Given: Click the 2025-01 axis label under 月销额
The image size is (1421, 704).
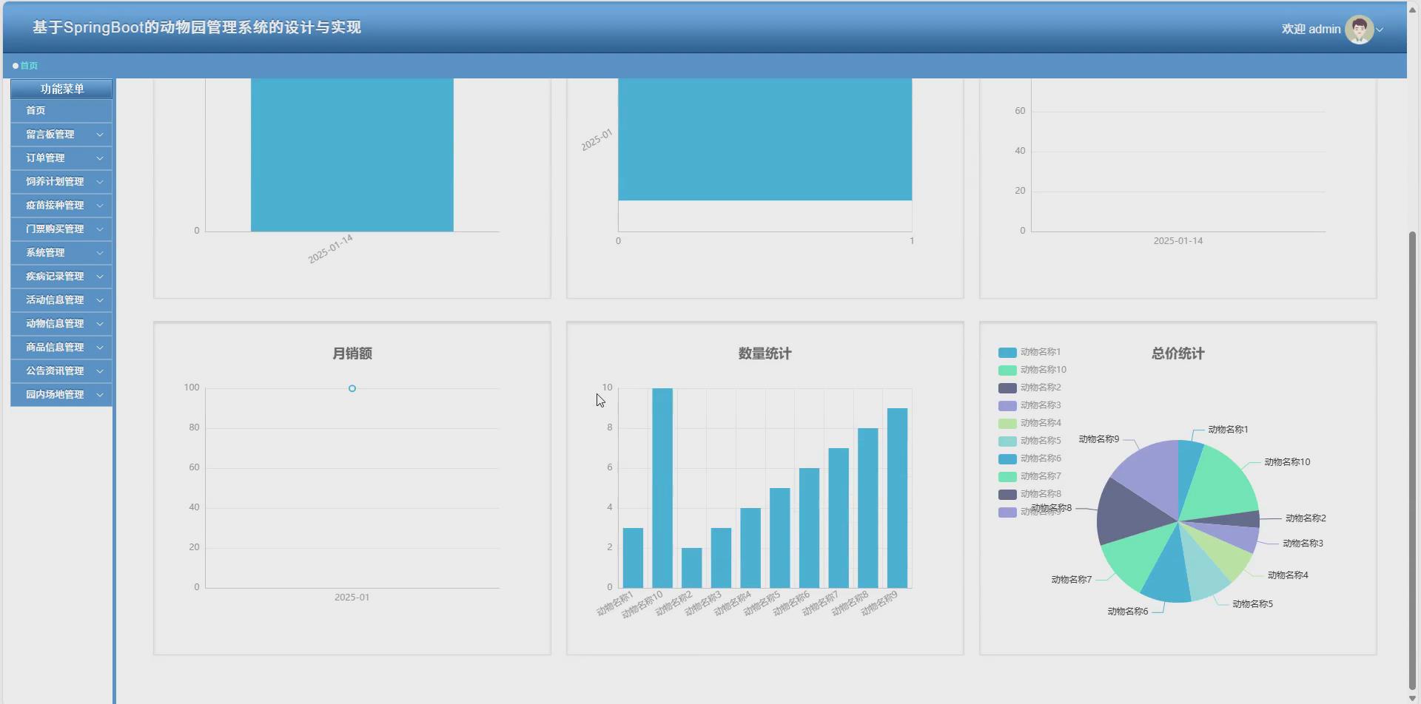Looking at the screenshot, I should (352, 598).
